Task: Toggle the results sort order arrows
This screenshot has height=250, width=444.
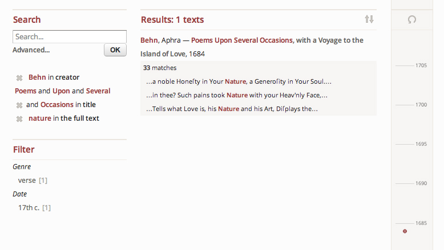Action: click(369, 19)
